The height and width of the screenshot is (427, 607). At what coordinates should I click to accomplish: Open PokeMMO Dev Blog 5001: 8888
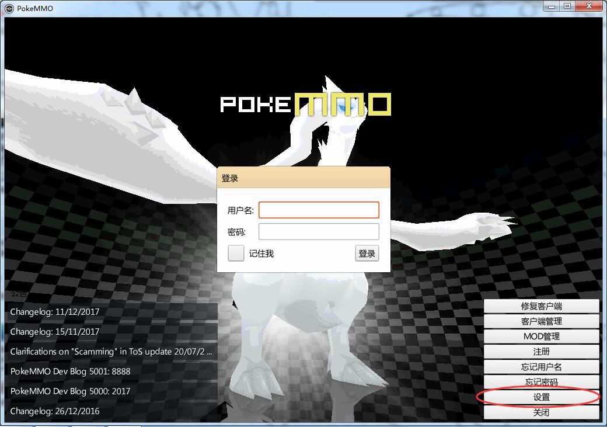[70, 371]
